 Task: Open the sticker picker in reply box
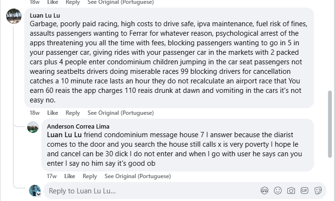pos(318,191)
